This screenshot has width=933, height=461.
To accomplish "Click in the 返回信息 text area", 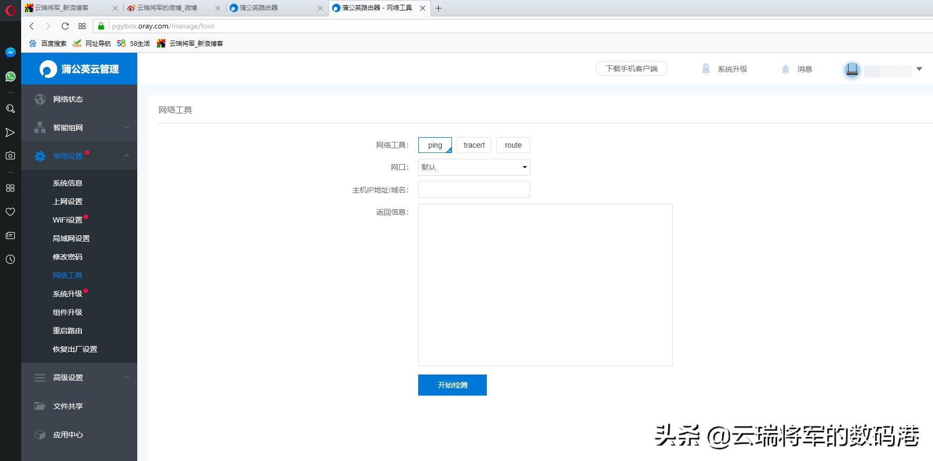I will pyautogui.click(x=545, y=285).
